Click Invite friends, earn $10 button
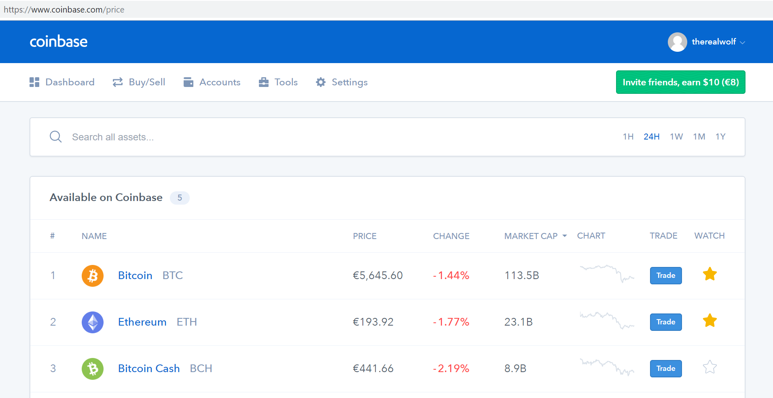 (x=681, y=82)
